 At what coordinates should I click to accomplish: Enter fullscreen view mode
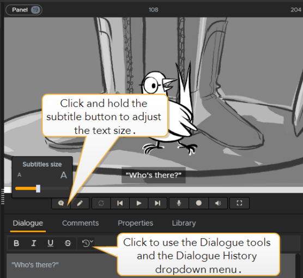[x=239, y=203]
